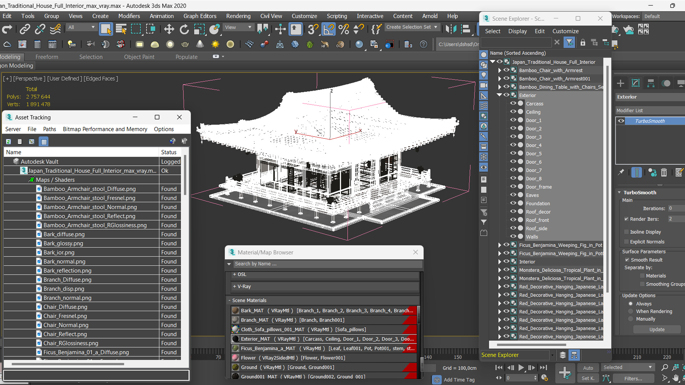
Task: Open Bitmap Performance and Memory menu
Action: pos(105,129)
